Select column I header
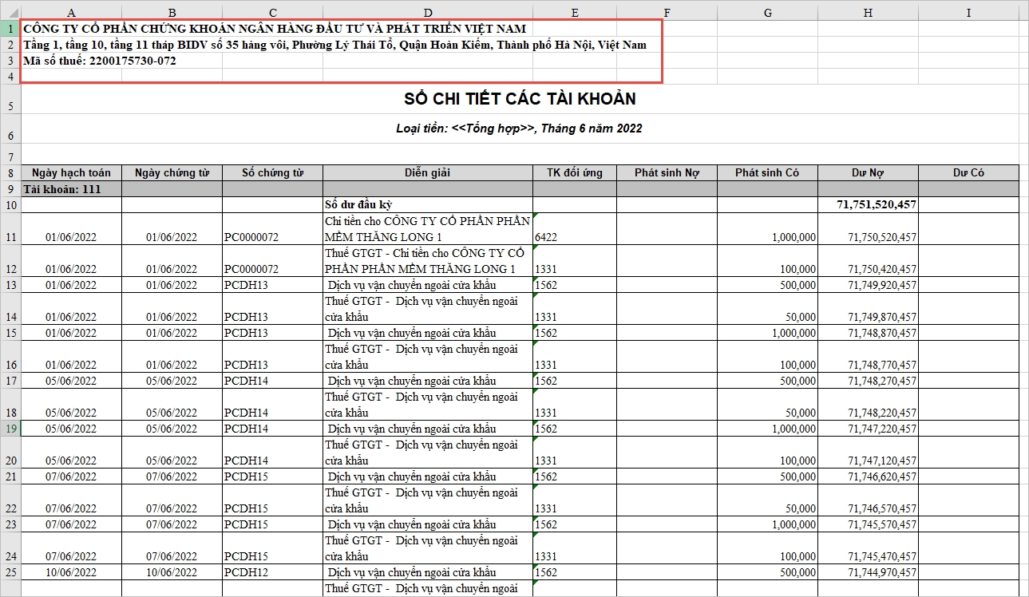Screen dimensions: 1029x597 [968, 13]
